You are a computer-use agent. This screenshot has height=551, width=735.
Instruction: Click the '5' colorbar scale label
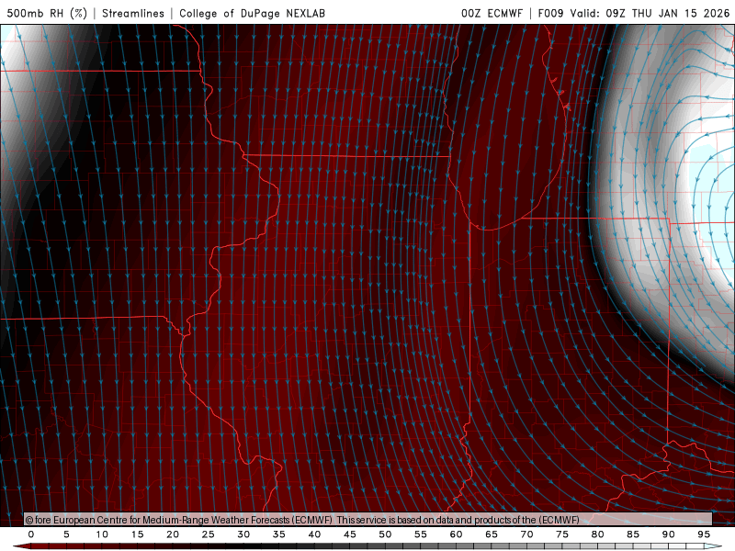point(66,534)
